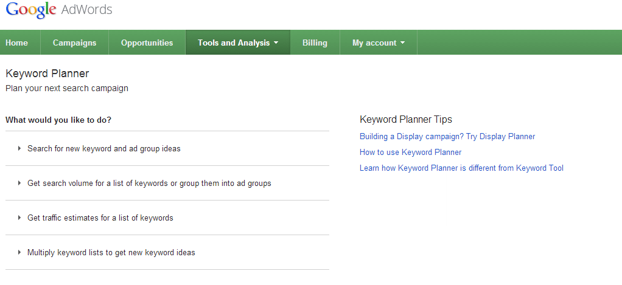Expand triangle beside Multiply keyword lists option
Viewport: 622px width, 285px height.
pyautogui.click(x=19, y=252)
